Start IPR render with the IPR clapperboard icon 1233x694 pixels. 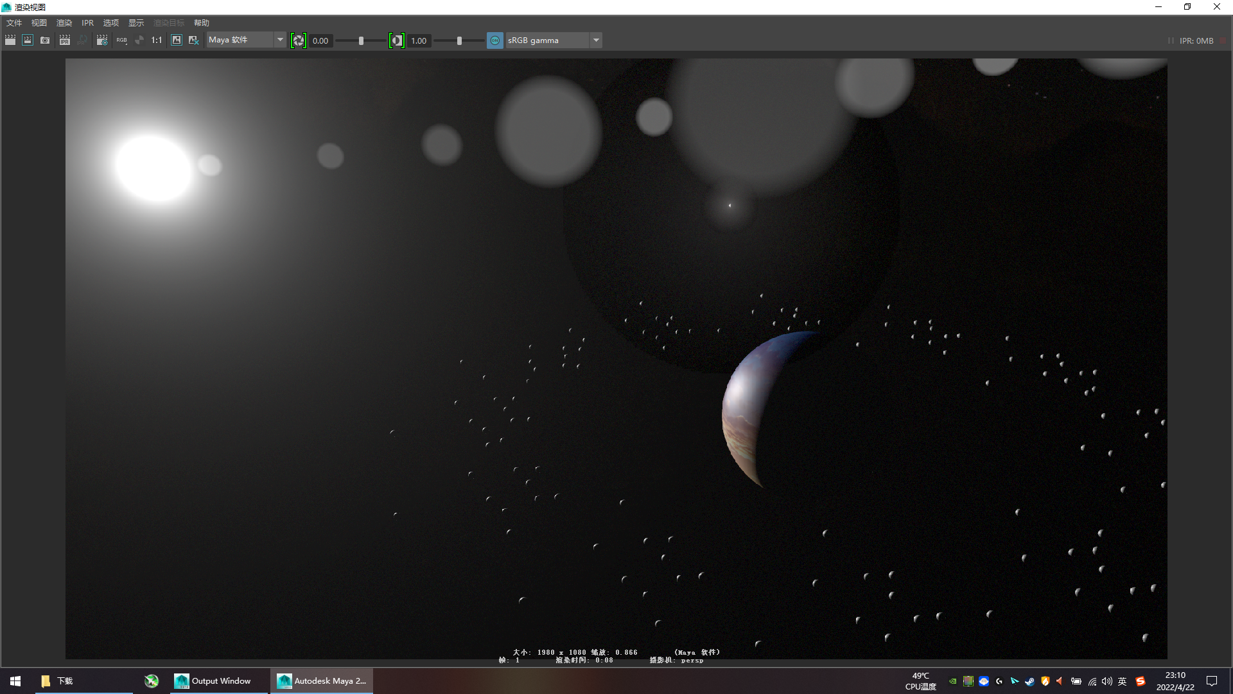coord(65,40)
